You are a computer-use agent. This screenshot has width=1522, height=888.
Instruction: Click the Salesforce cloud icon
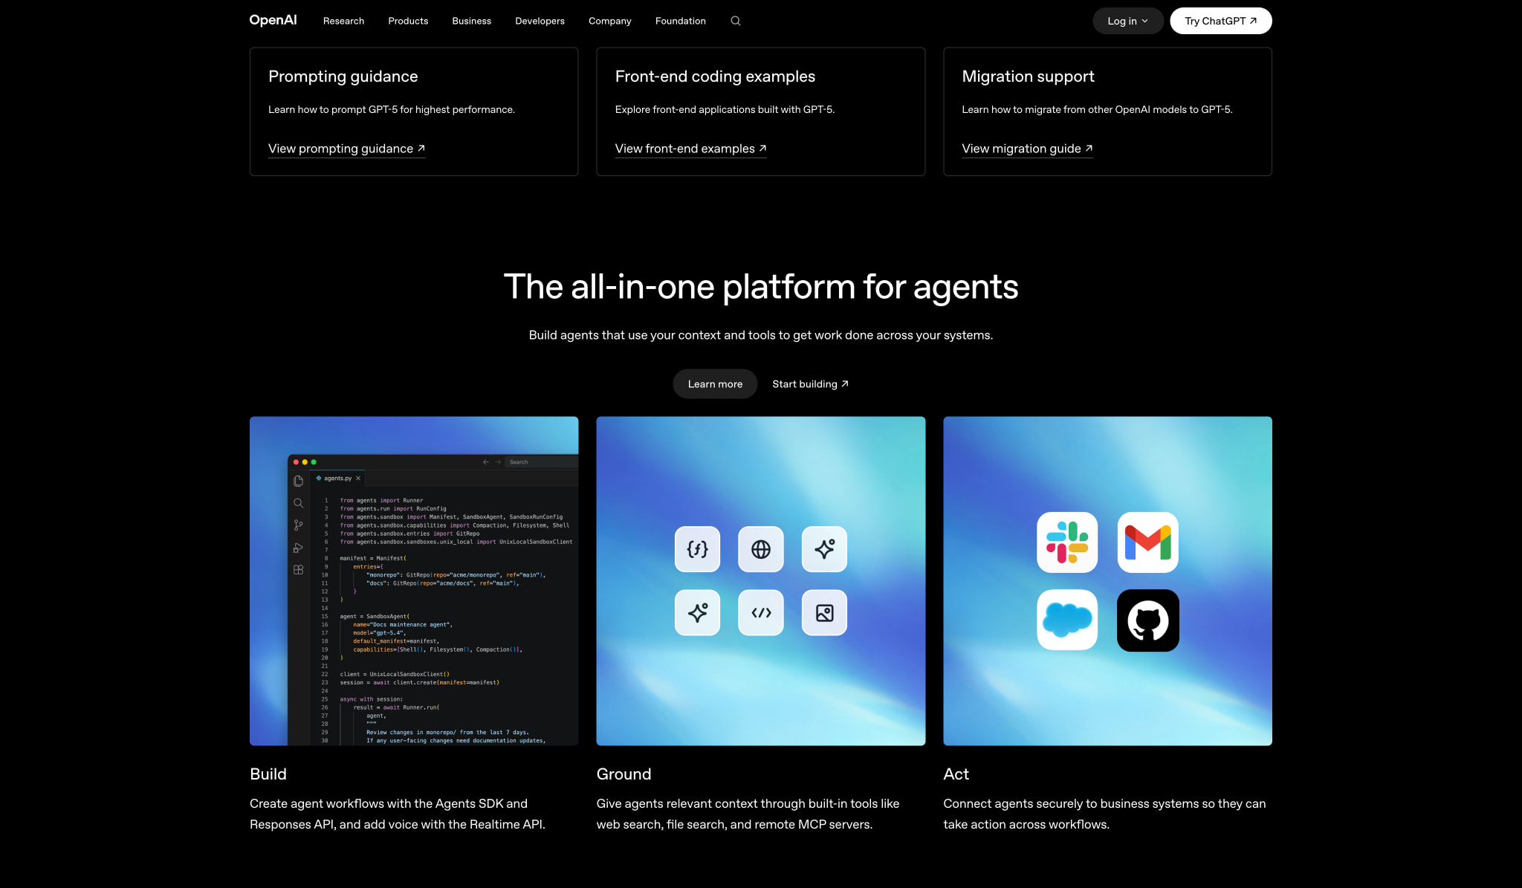tap(1067, 620)
